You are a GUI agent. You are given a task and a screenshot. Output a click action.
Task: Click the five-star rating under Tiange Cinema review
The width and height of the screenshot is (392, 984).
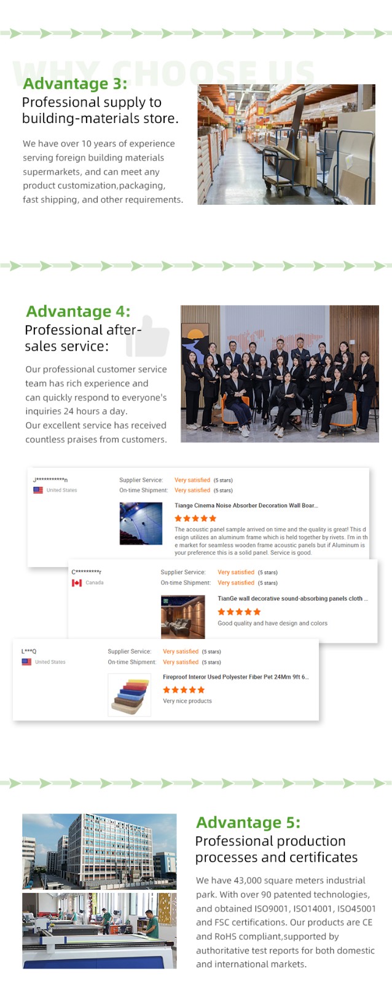[x=195, y=518]
